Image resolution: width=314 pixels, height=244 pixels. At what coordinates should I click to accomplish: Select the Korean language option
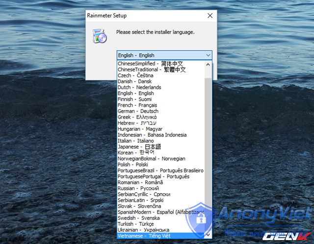[161, 152]
